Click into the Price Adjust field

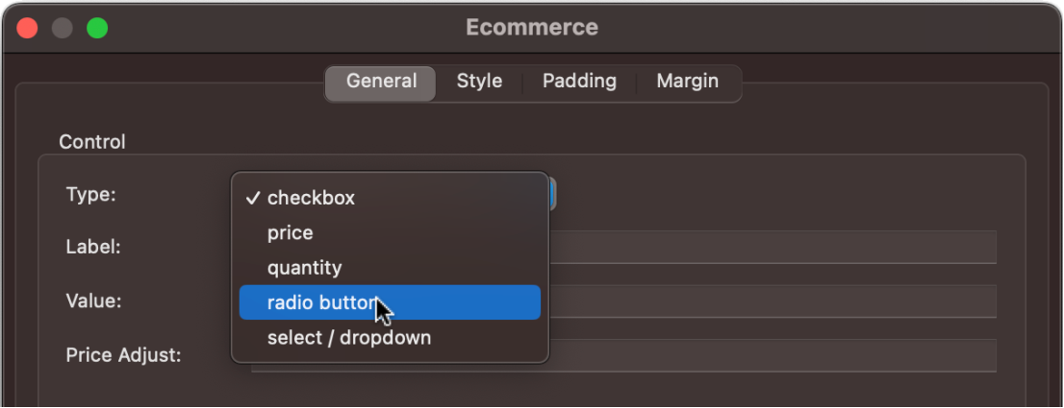[x=770, y=355]
